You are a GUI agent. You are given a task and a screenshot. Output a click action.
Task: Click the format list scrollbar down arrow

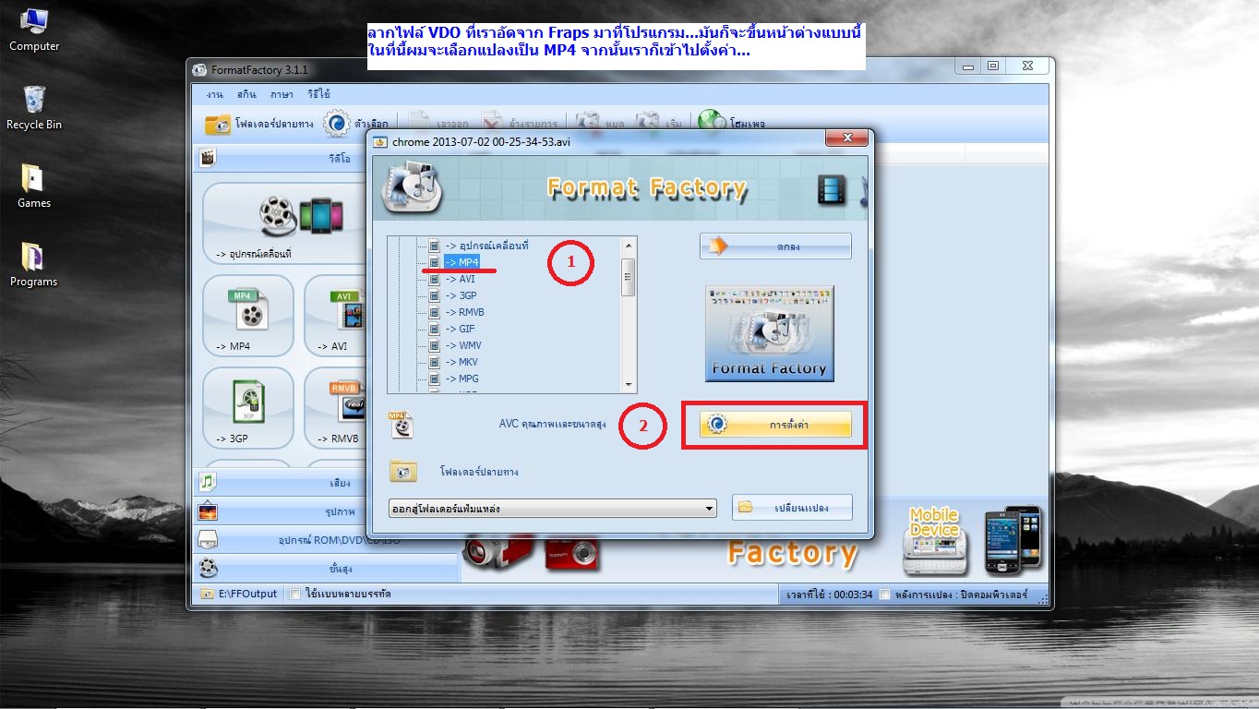[x=629, y=384]
